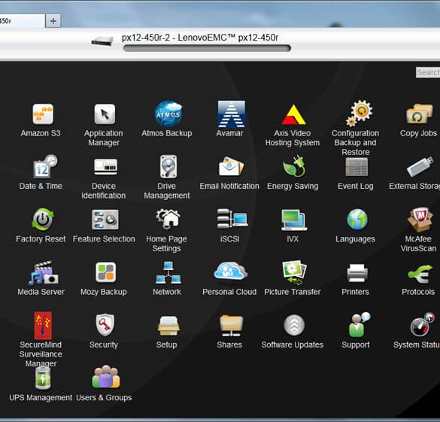Screen dimensions: 440x422
Task: Click the Search input field
Action: point(428,72)
